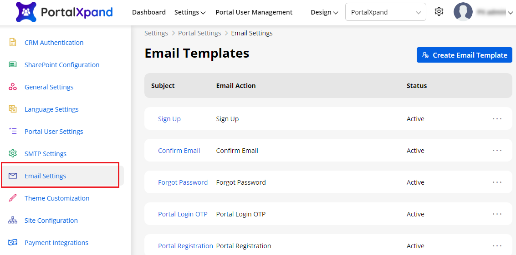Click the Theme Customization brush icon

tap(13, 198)
